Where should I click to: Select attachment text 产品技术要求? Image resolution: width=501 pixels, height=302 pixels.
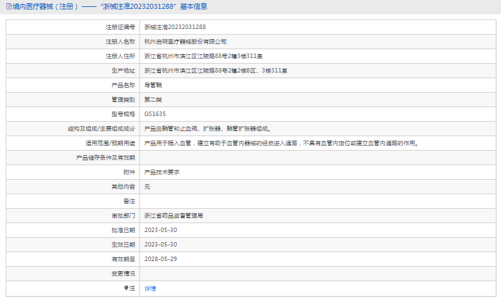[162, 172]
